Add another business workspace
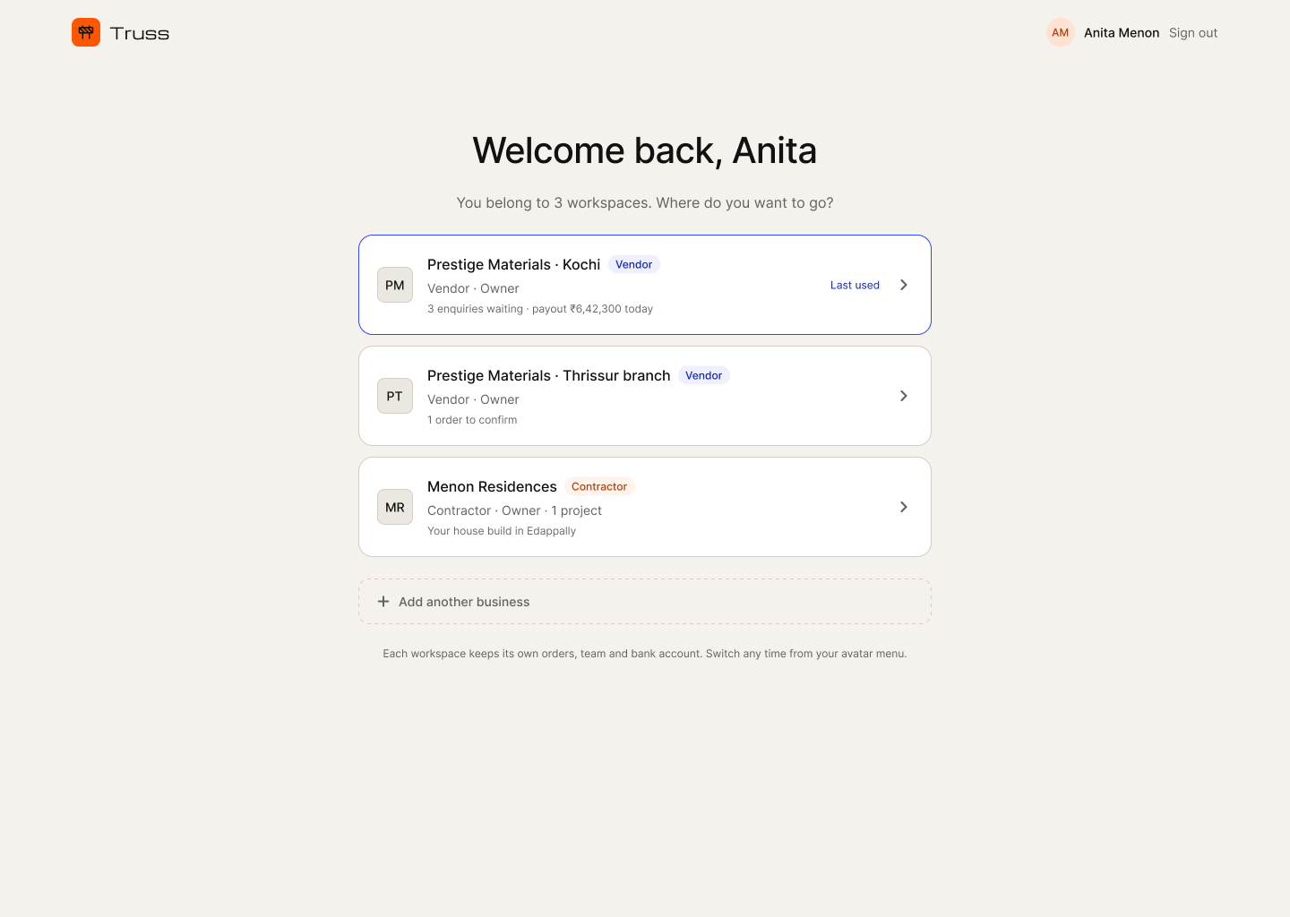The width and height of the screenshot is (1290, 917). [645, 602]
